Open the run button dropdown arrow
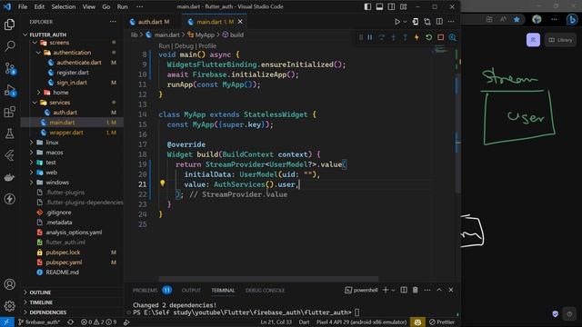Screen dimensions: 582x327 click(406, 22)
